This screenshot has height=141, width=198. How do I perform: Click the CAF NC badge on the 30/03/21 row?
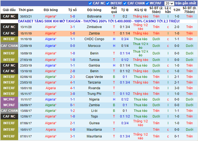tap(9, 17)
